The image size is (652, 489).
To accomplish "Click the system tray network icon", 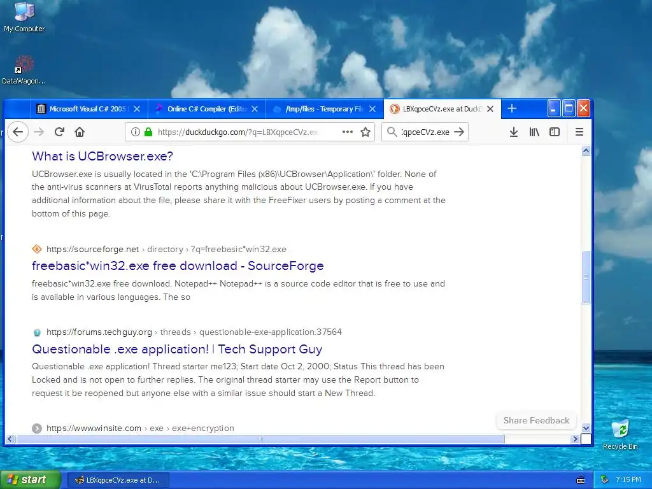I will pyautogui.click(x=605, y=480).
